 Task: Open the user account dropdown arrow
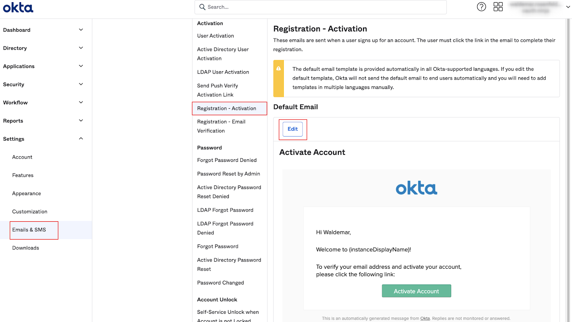point(568,7)
